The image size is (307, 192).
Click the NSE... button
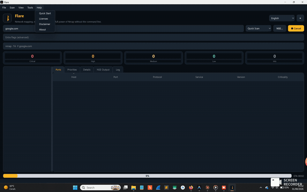(279, 28)
